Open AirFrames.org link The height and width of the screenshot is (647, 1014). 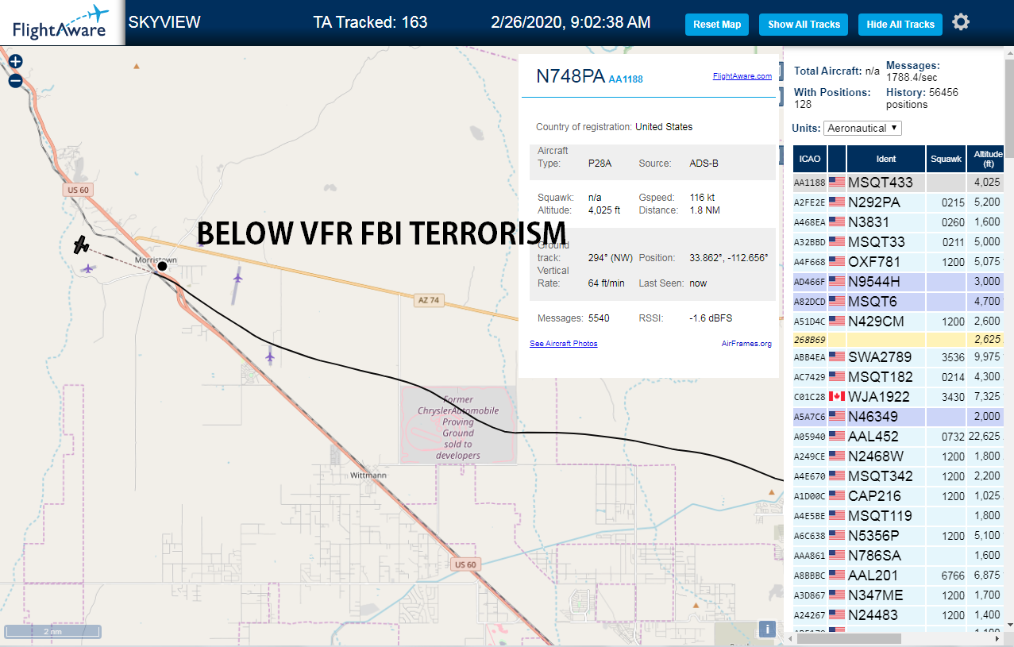pyautogui.click(x=746, y=344)
